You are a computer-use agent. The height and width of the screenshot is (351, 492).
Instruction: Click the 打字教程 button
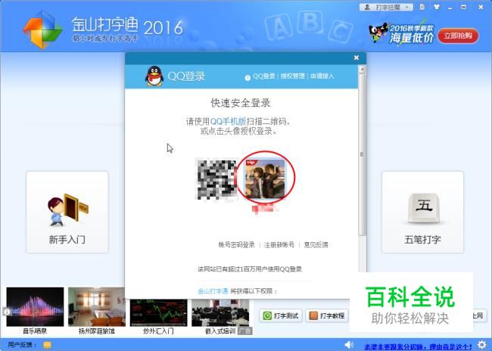coord(327,315)
